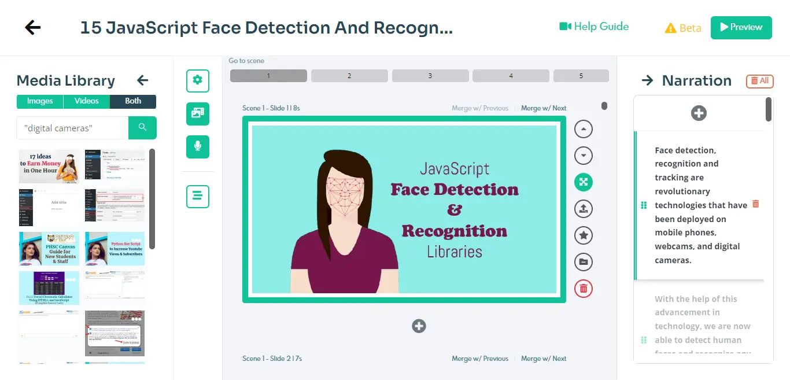
Task: Select the Images filter in Media Library
Action: 40,101
